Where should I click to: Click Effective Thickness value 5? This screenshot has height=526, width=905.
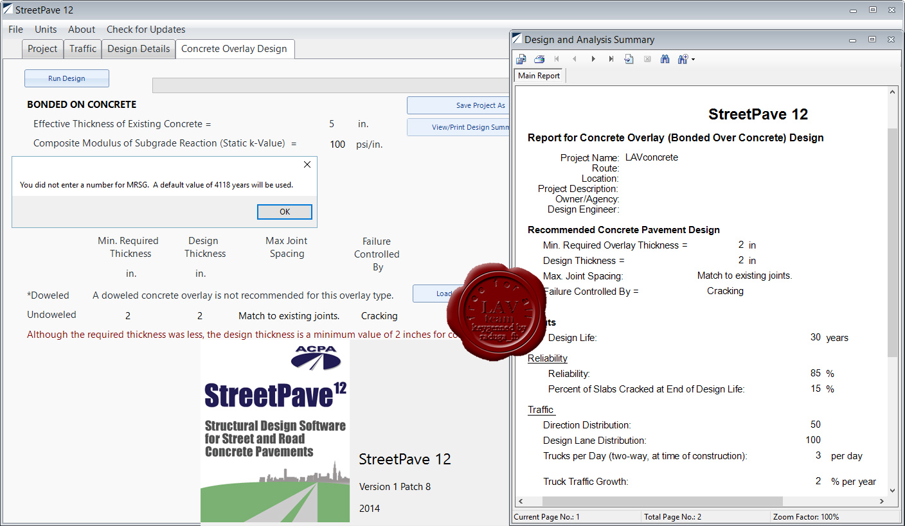332,124
